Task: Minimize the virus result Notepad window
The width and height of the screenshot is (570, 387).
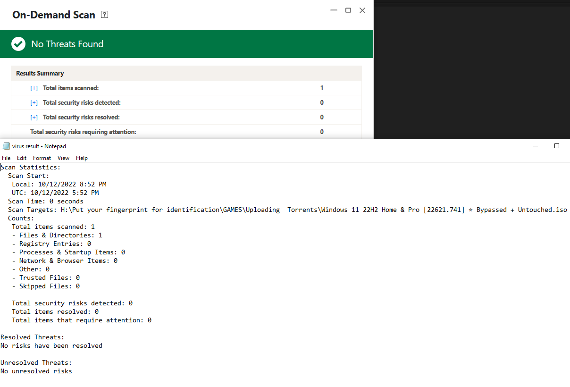Action: pos(535,146)
